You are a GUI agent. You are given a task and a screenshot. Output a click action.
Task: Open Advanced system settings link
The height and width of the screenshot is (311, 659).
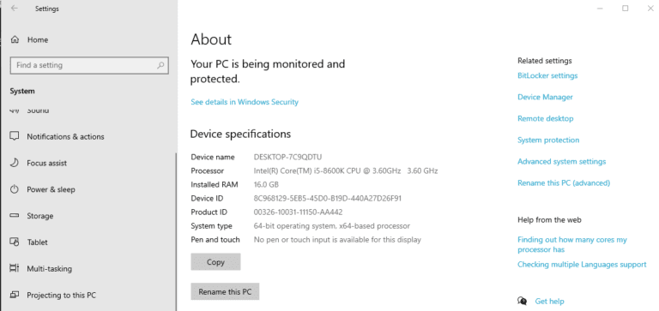(x=562, y=162)
